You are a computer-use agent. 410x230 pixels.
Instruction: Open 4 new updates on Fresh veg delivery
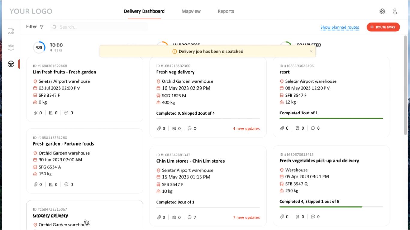246,129
